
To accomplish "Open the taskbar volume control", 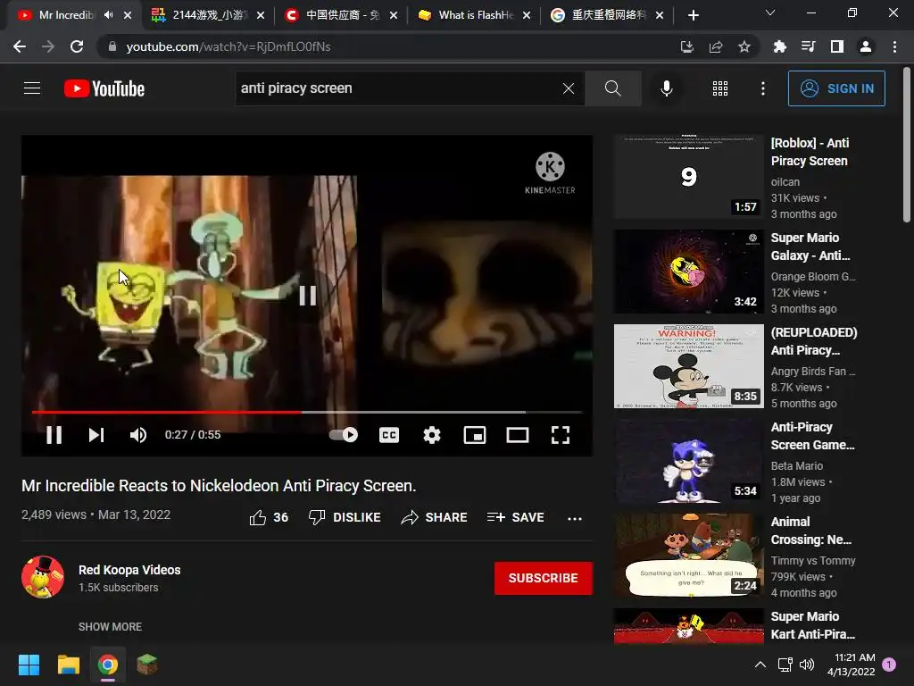I will pos(807,665).
